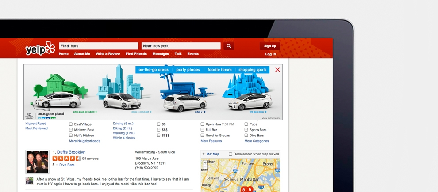Click phone number (718) 599-2092
This screenshot has width=438, height=192.
(146, 168)
